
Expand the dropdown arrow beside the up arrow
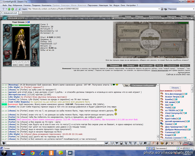6,9
